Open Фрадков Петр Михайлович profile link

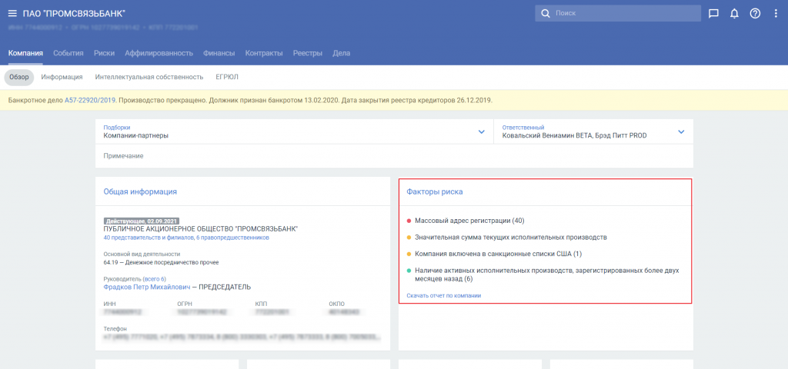pos(147,288)
